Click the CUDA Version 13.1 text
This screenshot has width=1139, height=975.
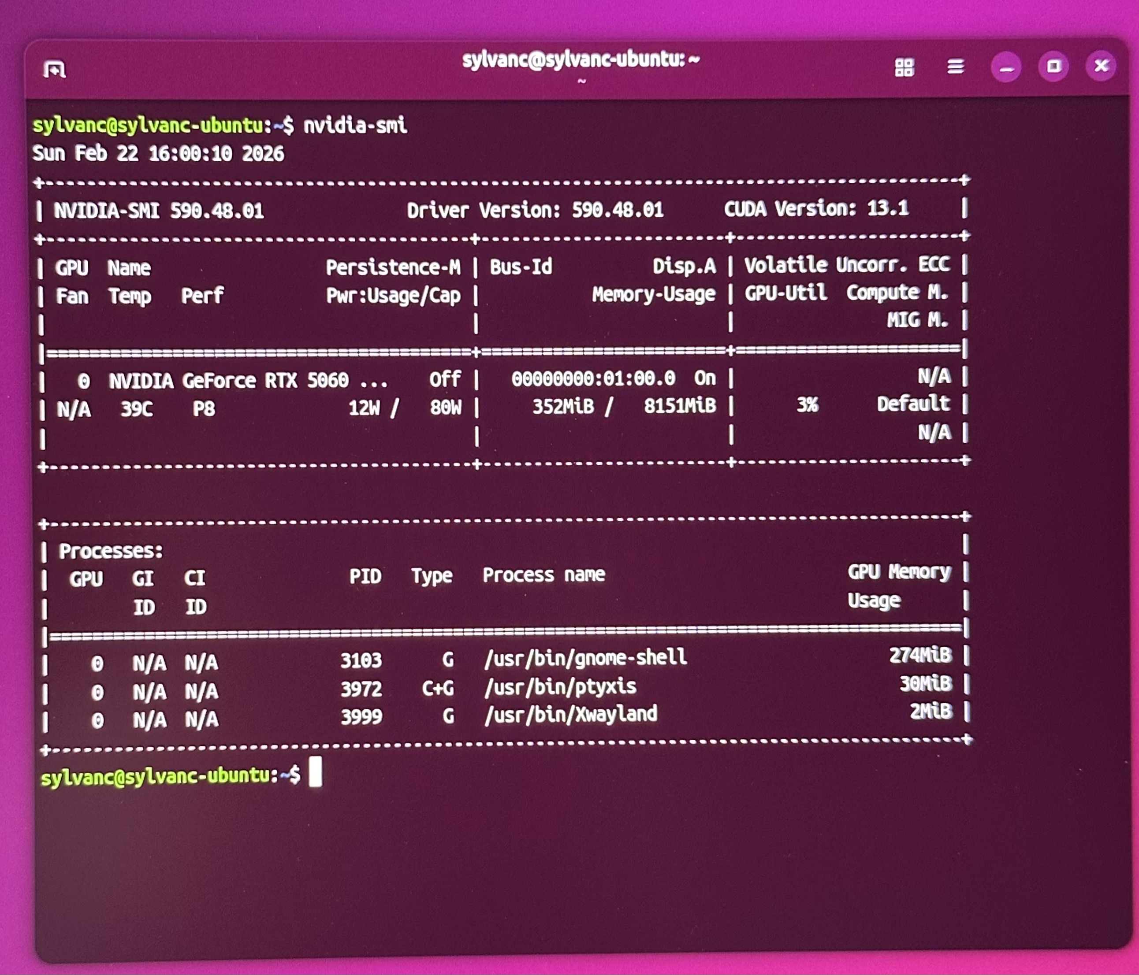[816, 209]
